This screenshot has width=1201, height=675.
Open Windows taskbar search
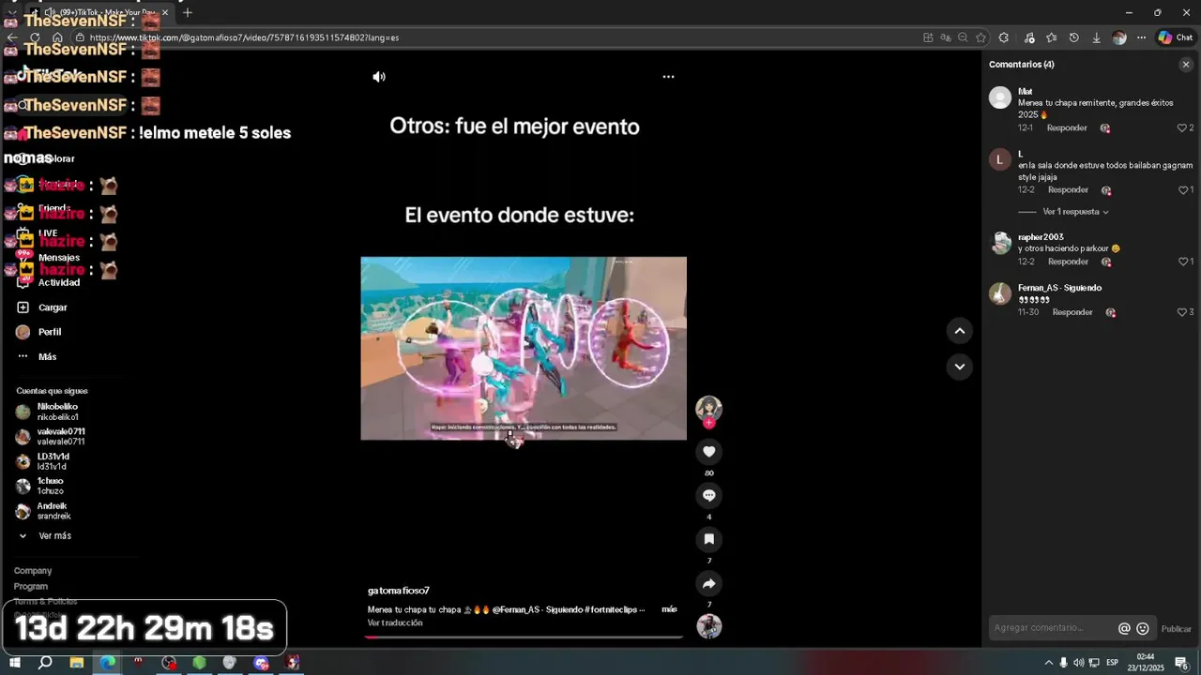pos(44,663)
